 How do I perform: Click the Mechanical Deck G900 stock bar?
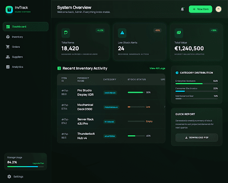136,107
